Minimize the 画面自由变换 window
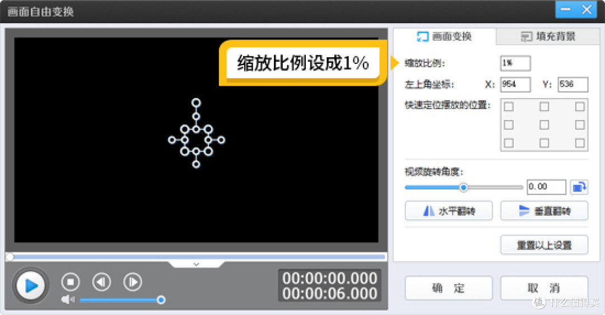605x315 pixels. [566, 10]
